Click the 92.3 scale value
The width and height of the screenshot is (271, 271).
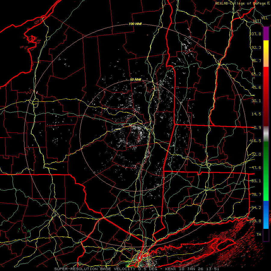(256, 47)
